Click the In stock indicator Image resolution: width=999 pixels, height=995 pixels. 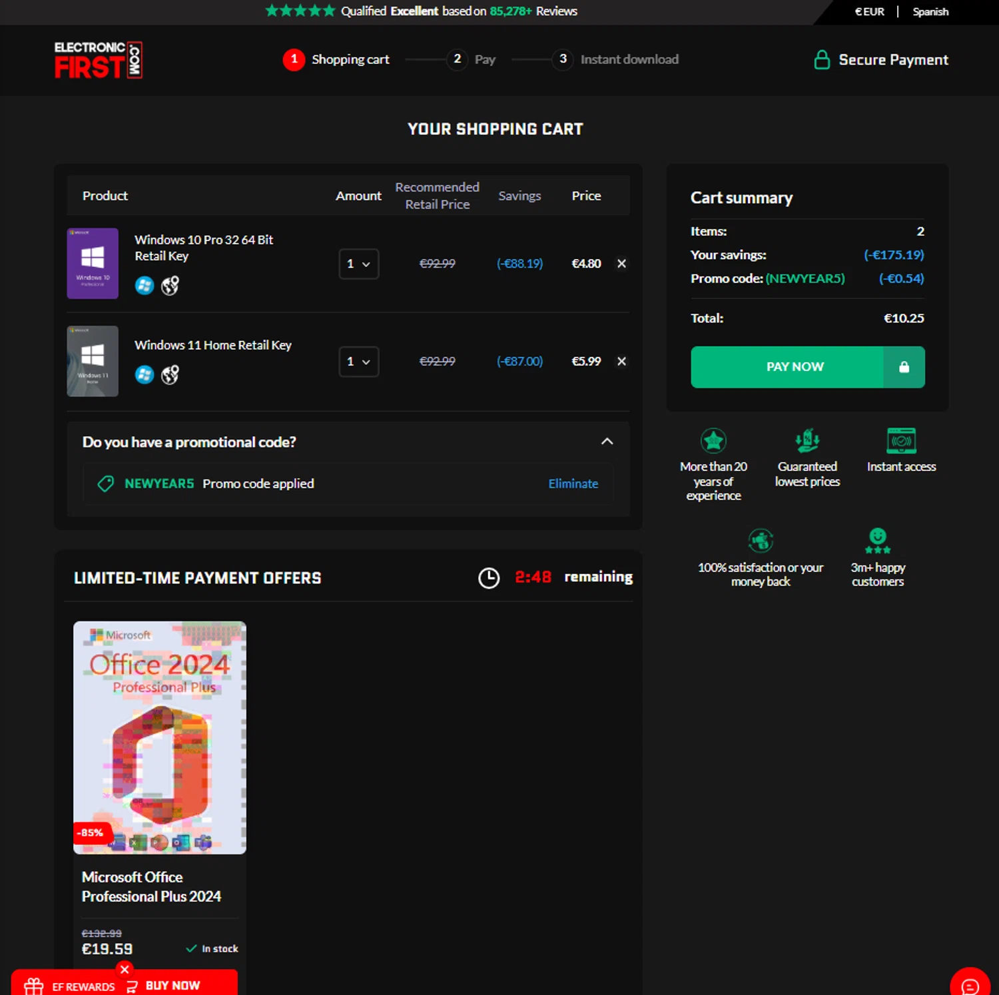[x=212, y=948]
